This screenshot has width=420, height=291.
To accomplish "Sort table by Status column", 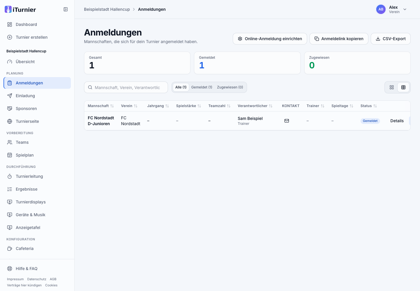I will click(x=369, y=106).
